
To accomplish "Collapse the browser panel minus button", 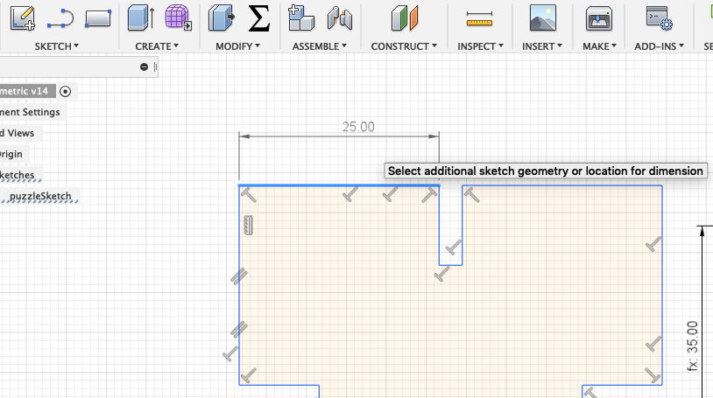I will 145,67.
